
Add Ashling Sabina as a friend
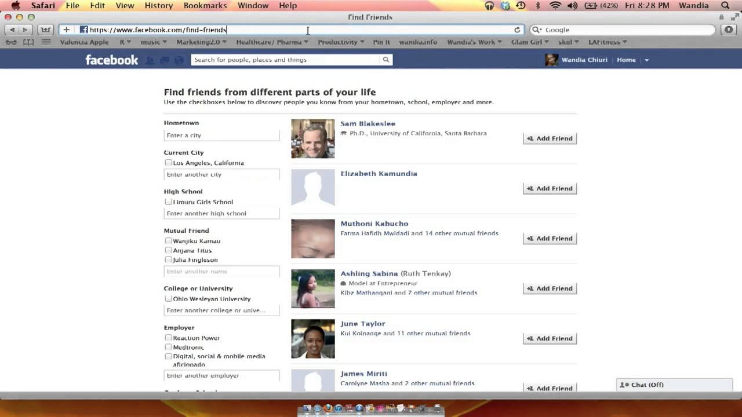point(550,288)
